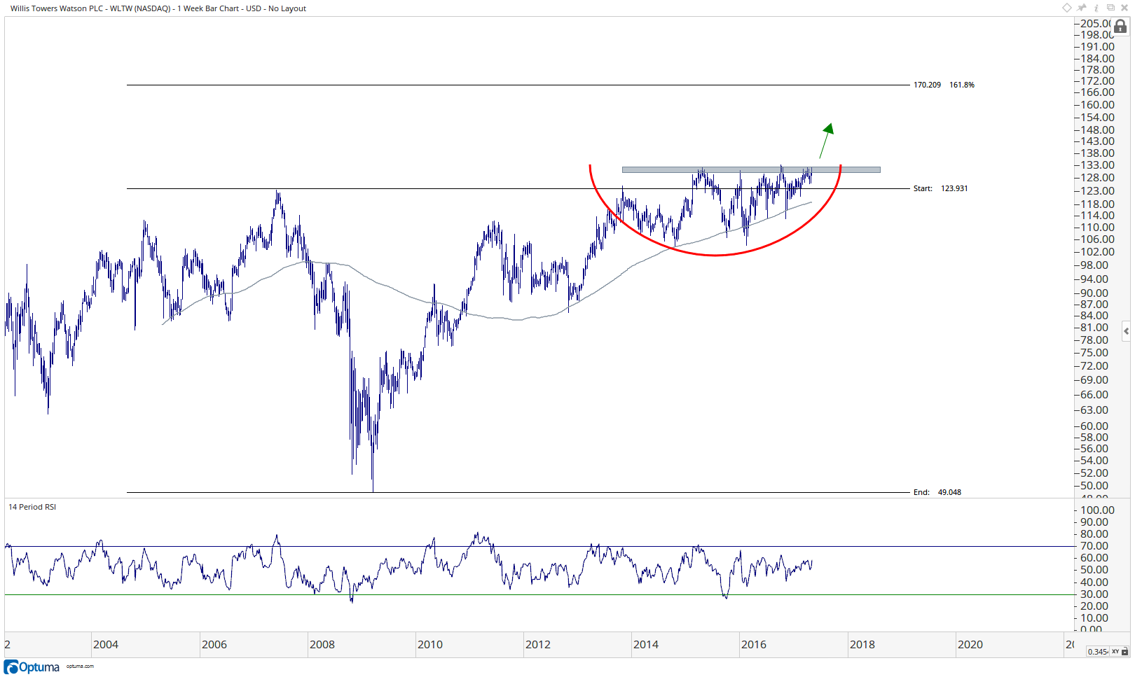Click the 'Start: 123.931' label
1135x677 pixels.
(940, 188)
